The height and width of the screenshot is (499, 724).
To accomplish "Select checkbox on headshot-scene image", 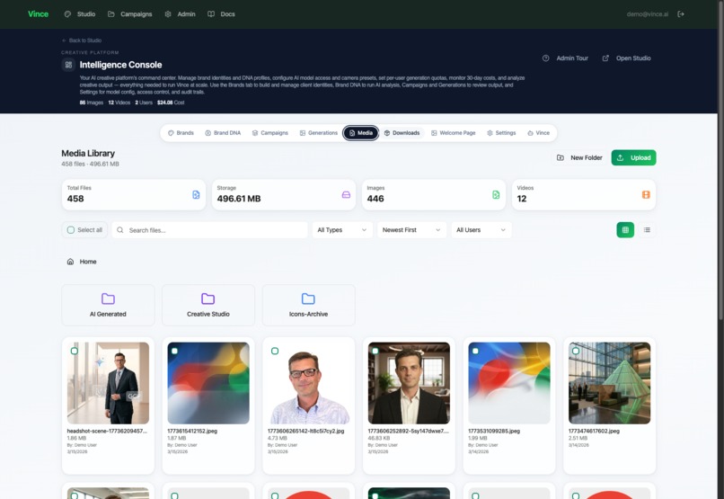I will (74, 352).
